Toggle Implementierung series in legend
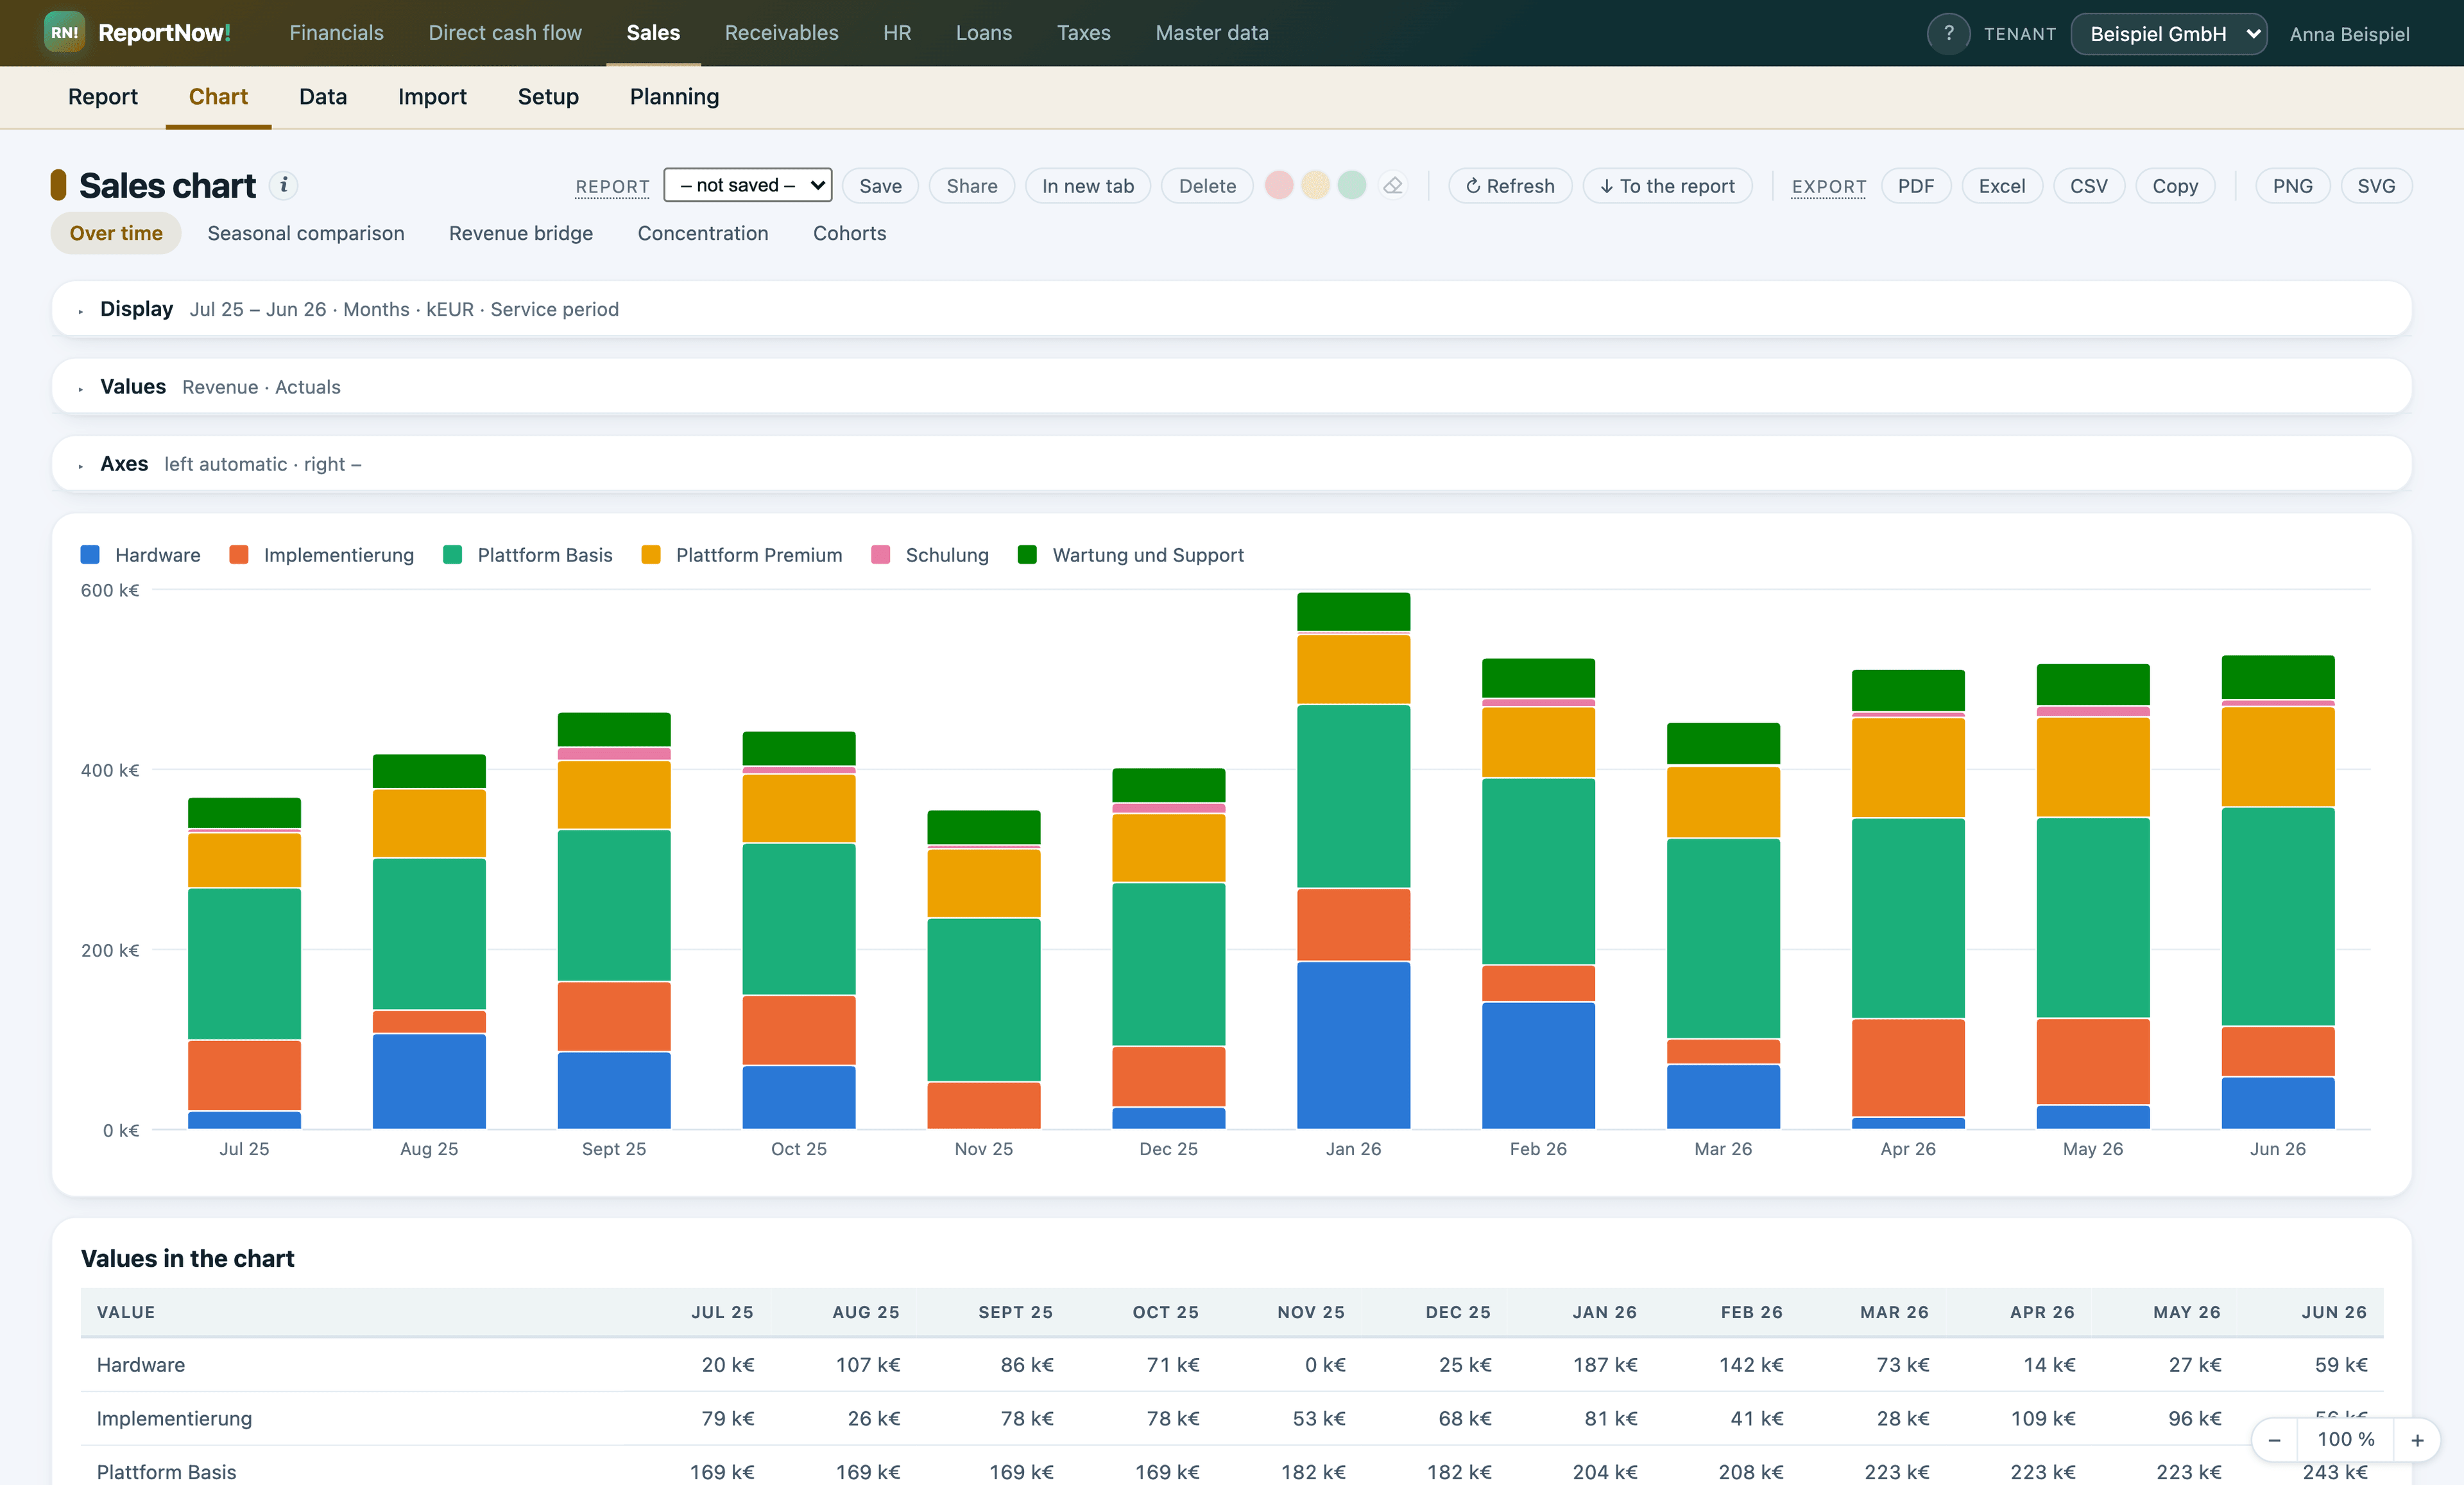The width and height of the screenshot is (2464, 1485). [321, 555]
